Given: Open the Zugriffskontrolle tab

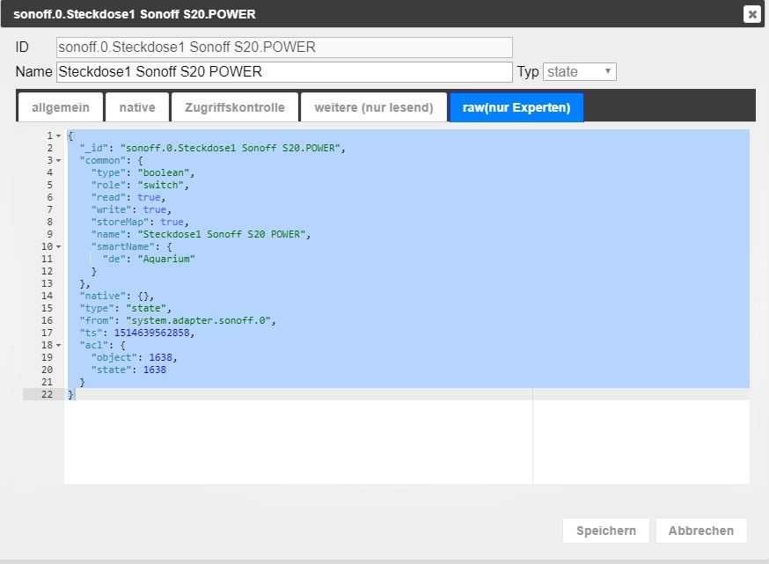Looking at the screenshot, I should 234,107.
